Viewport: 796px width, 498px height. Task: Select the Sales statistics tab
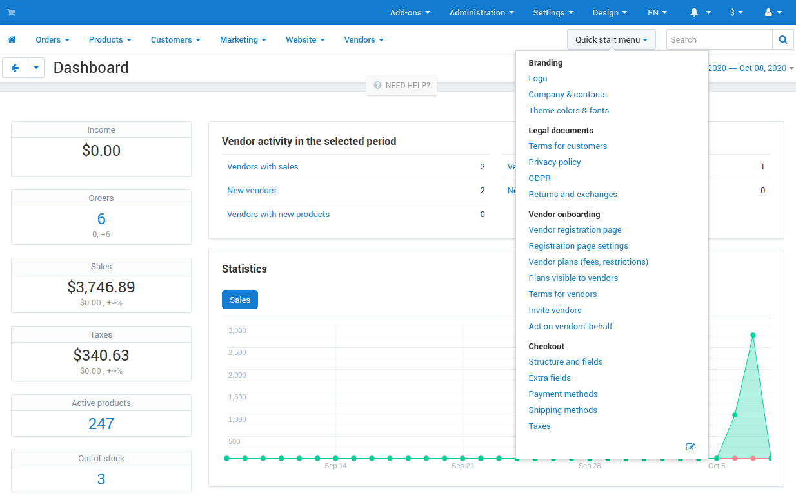[x=240, y=300]
